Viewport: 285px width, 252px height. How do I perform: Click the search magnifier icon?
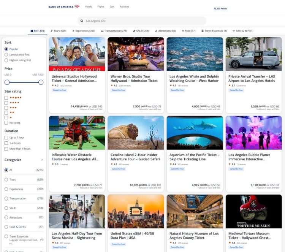[82, 21]
